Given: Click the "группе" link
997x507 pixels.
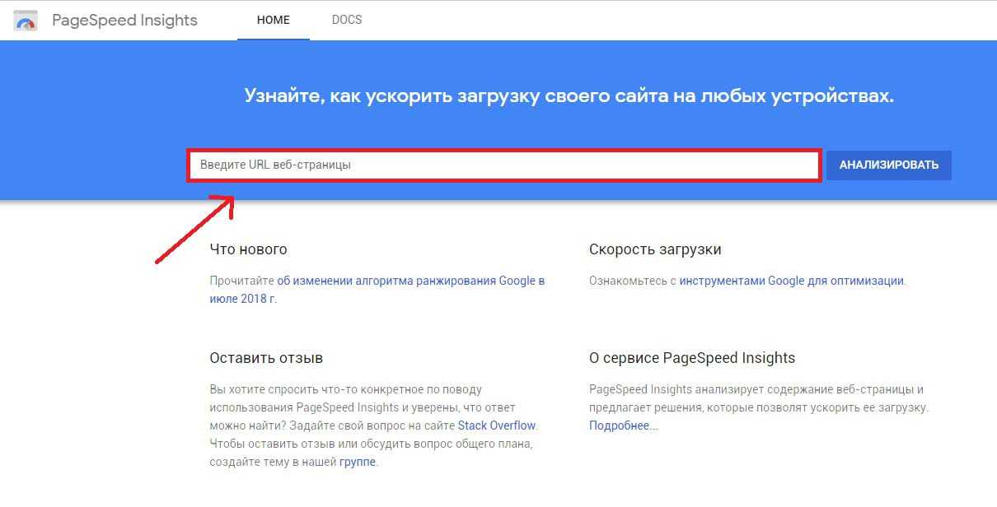Looking at the screenshot, I should coord(358,462).
